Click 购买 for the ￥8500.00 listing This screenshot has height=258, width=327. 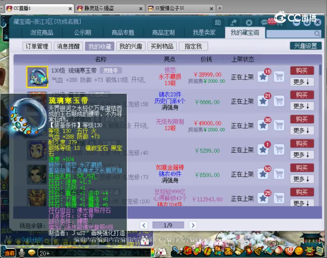[302, 168]
